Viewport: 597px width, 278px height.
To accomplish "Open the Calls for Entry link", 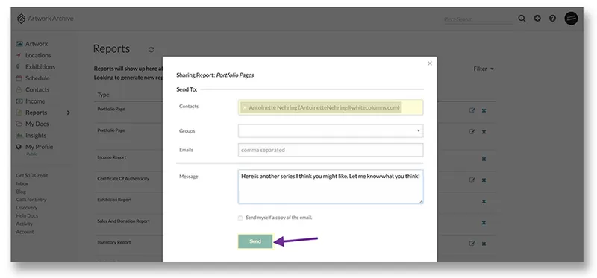I will (x=31, y=199).
